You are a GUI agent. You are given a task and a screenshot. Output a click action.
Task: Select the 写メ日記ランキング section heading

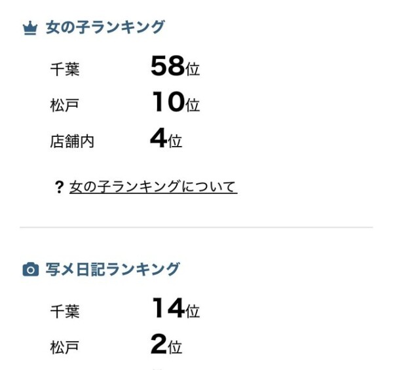[112, 269]
